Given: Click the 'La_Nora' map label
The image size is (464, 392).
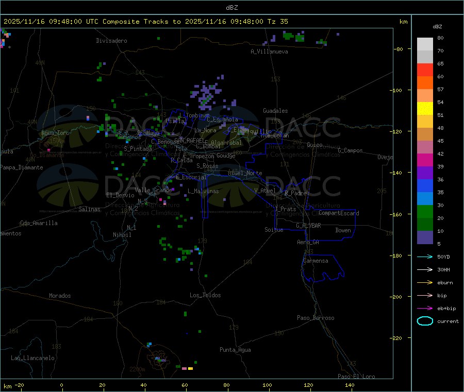Looking at the screenshot, I should tap(205, 130).
